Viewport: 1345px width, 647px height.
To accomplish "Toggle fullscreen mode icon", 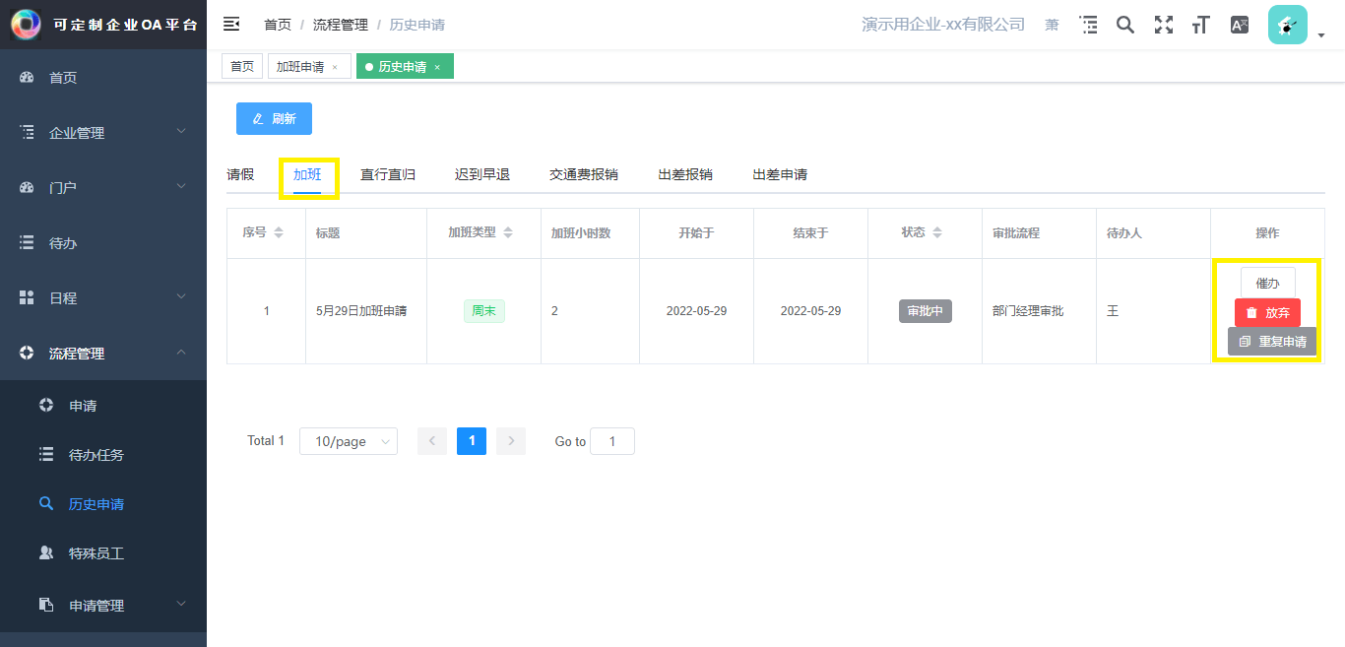I will [x=1164, y=25].
